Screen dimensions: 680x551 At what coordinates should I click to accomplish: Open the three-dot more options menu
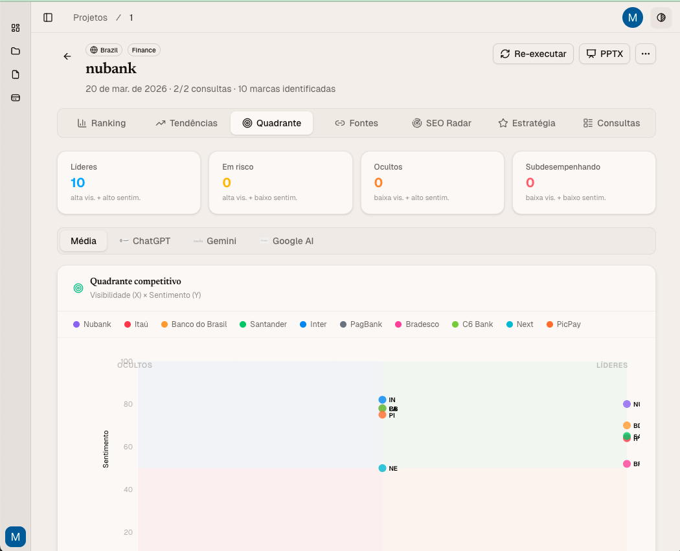tap(645, 54)
